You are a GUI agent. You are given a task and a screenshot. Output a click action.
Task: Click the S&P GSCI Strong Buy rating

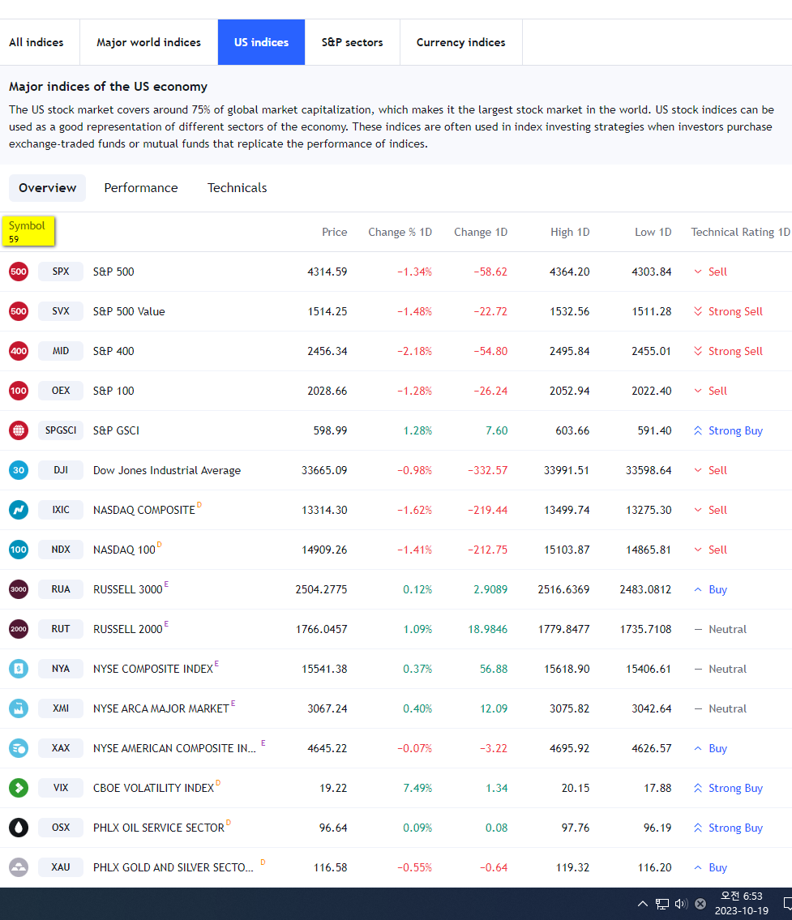[x=728, y=430]
